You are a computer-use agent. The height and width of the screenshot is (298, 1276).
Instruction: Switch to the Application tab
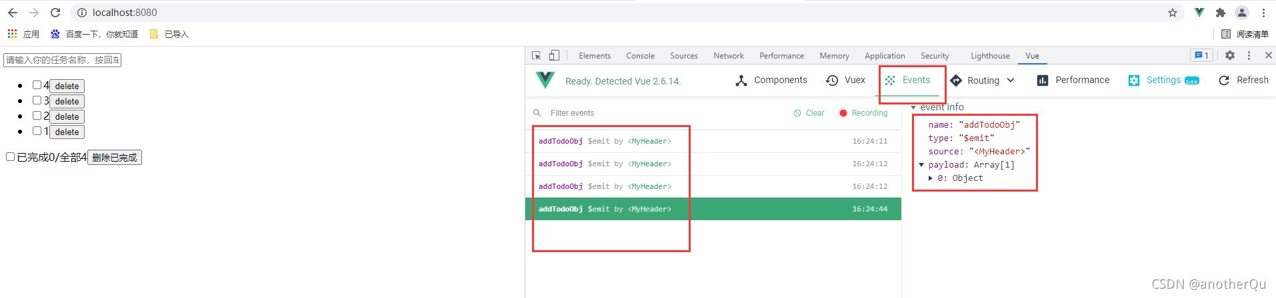tap(885, 56)
